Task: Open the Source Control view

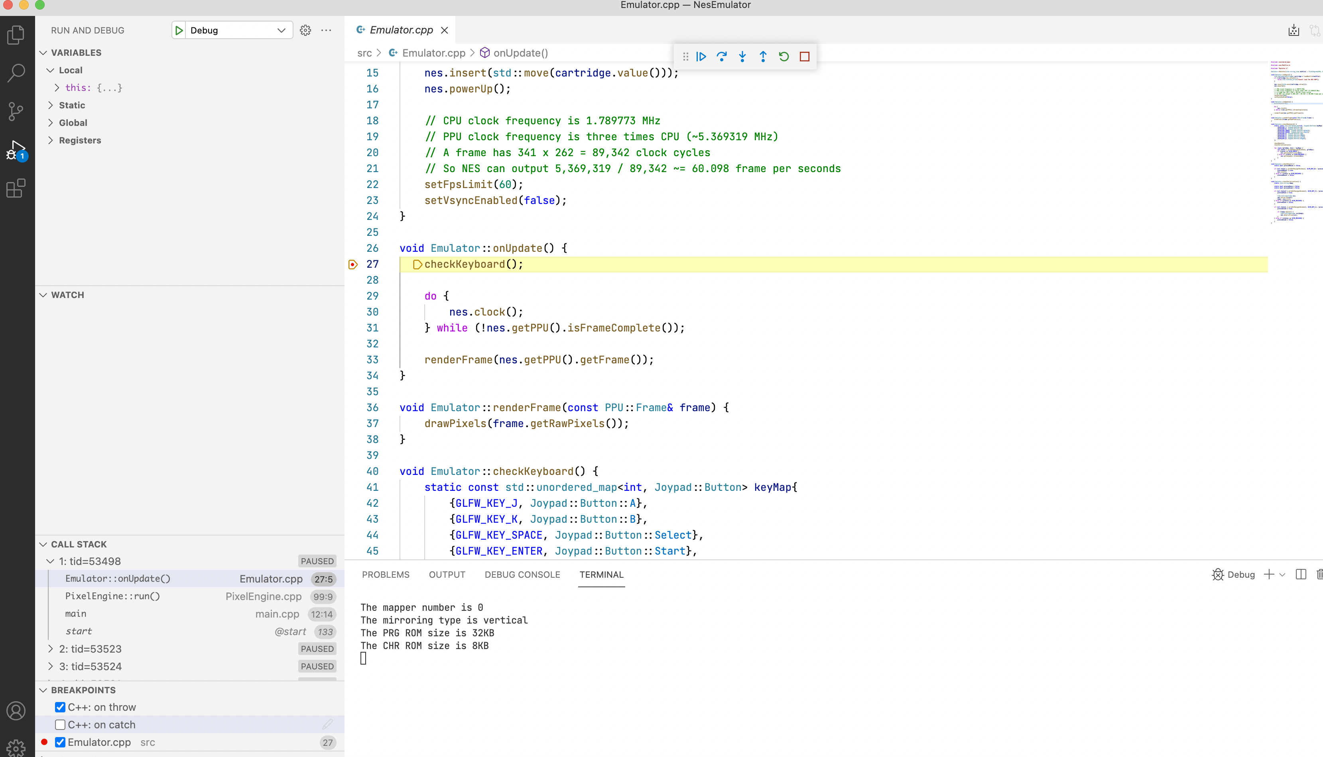Action: 16,111
